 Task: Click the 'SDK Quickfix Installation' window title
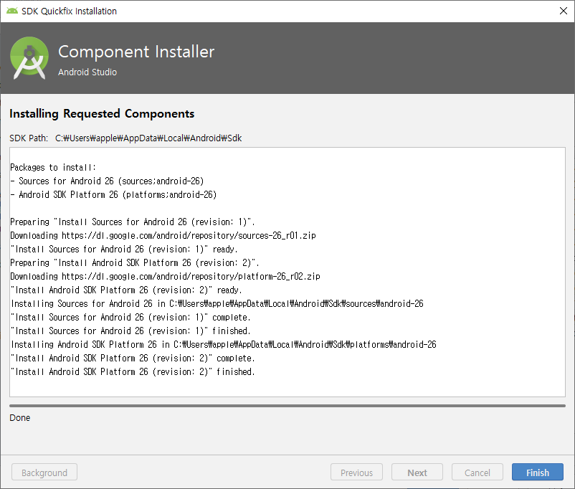click(69, 11)
